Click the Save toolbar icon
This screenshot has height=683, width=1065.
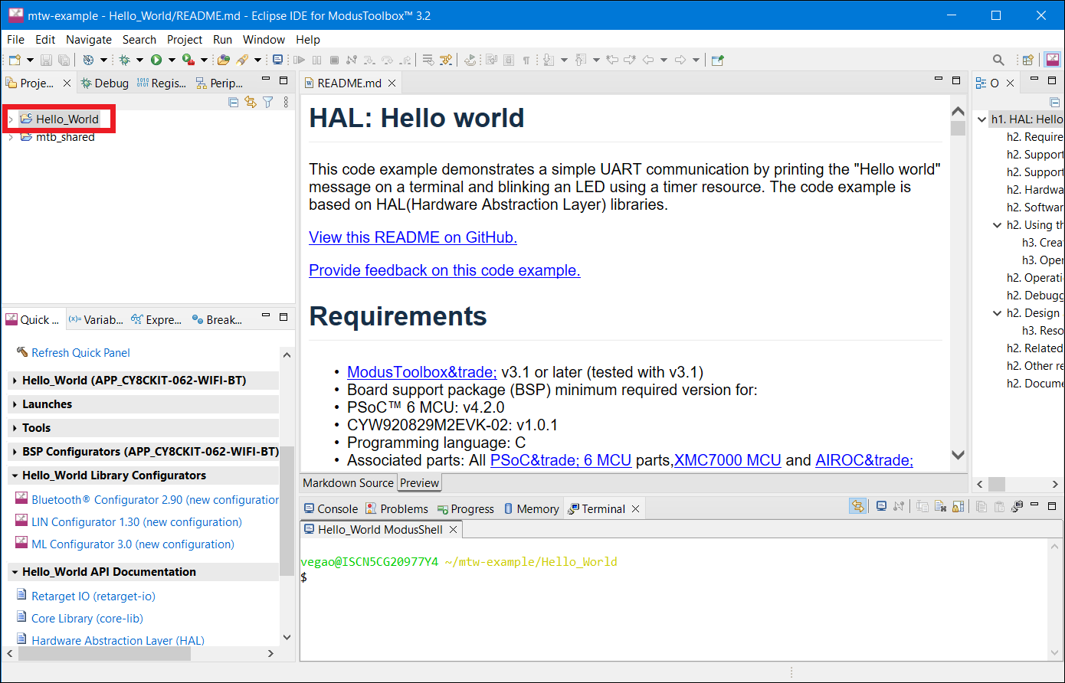coord(46,60)
